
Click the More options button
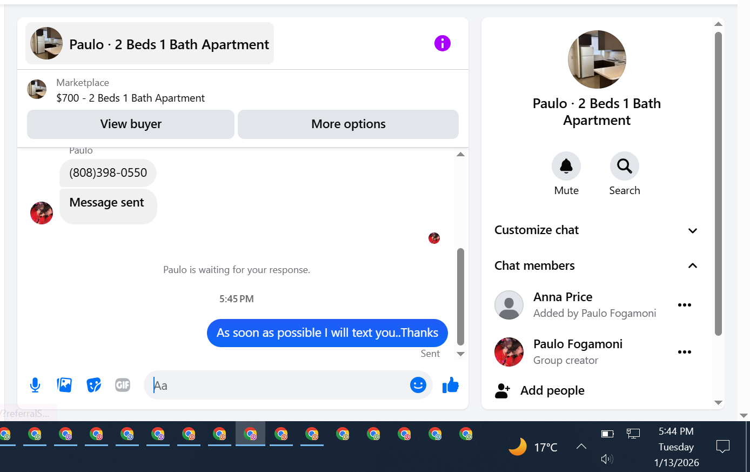pyautogui.click(x=349, y=124)
